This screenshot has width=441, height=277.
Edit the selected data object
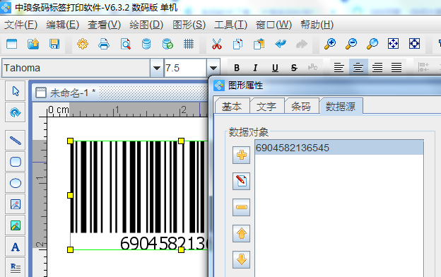241,181
